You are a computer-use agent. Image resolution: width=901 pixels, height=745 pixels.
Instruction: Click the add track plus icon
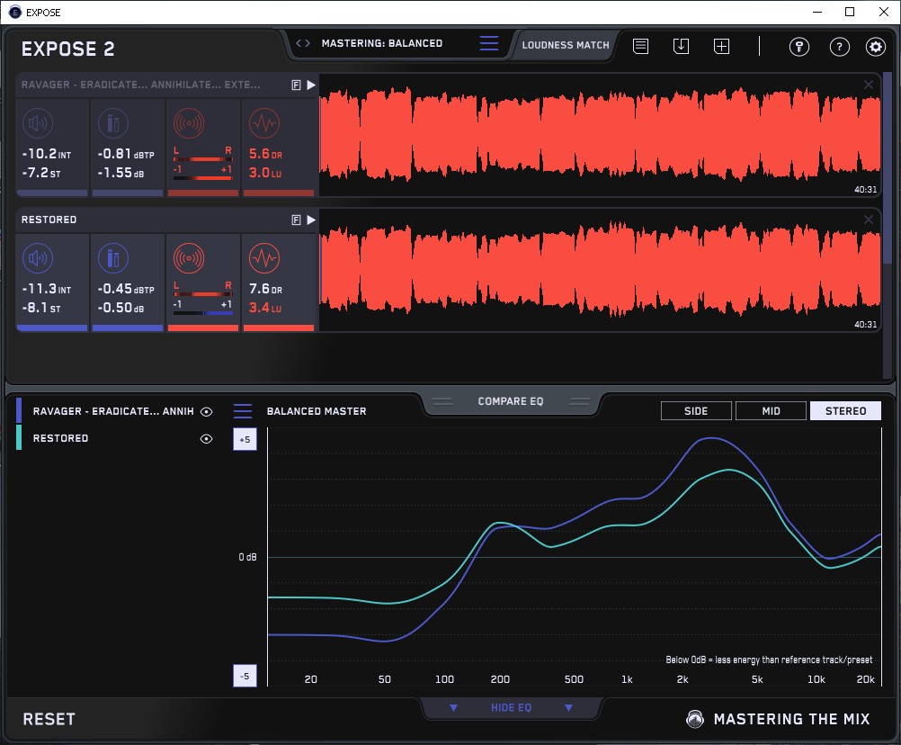point(721,46)
